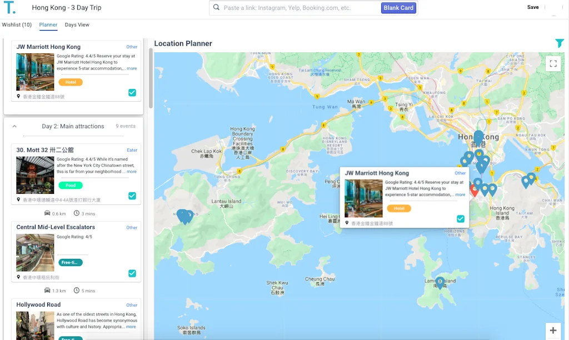
Task: Uncheck Central Mid-Level Escalators checkbox
Action: click(x=132, y=273)
